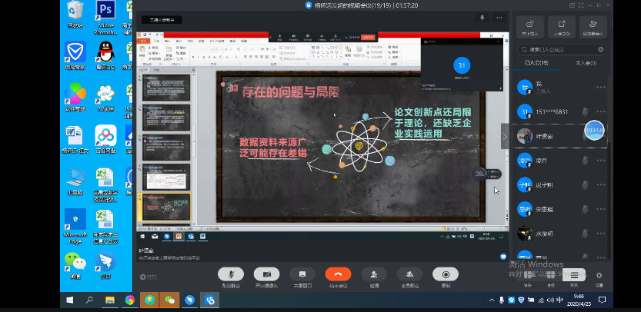Toggle microphone for participant 凌月

tap(586, 160)
